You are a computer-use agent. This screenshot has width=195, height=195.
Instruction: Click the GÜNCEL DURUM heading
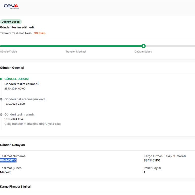click(x=17, y=79)
